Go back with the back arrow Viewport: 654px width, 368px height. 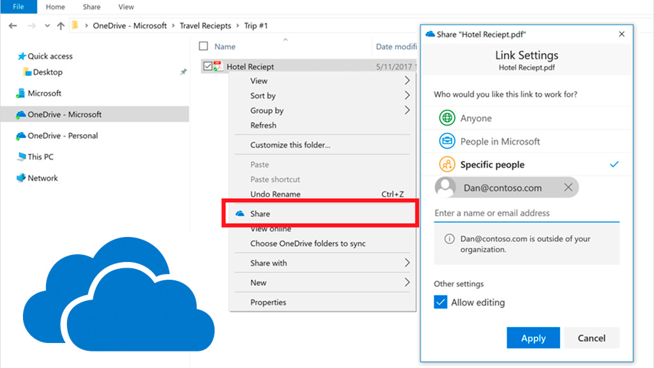tap(13, 26)
